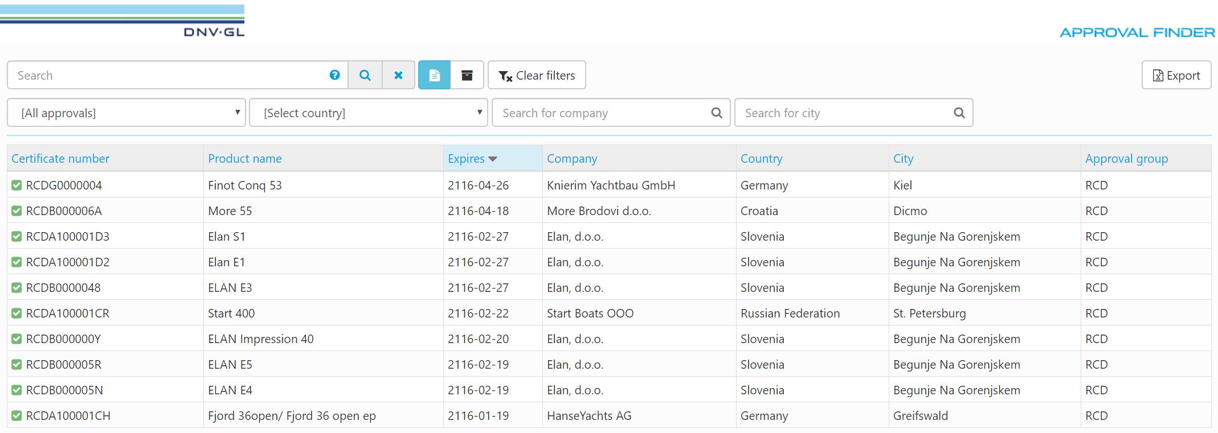The width and height of the screenshot is (1218, 433).
Task: Click green check icon for RCDB0000048
Action: [x=17, y=287]
